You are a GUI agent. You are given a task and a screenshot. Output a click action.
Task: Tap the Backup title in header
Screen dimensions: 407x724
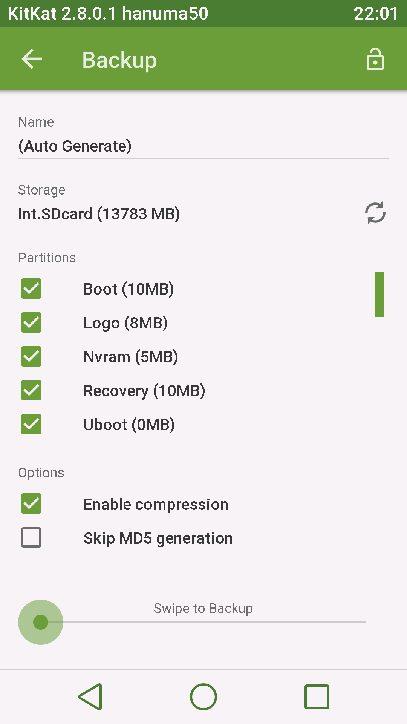pyautogui.click(x=119, y=60)
